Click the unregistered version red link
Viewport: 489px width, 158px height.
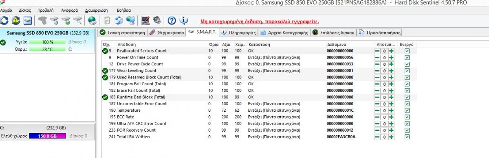click(260, 21)
